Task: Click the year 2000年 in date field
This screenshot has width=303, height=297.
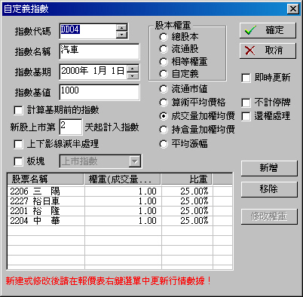Action: [75, 71]
